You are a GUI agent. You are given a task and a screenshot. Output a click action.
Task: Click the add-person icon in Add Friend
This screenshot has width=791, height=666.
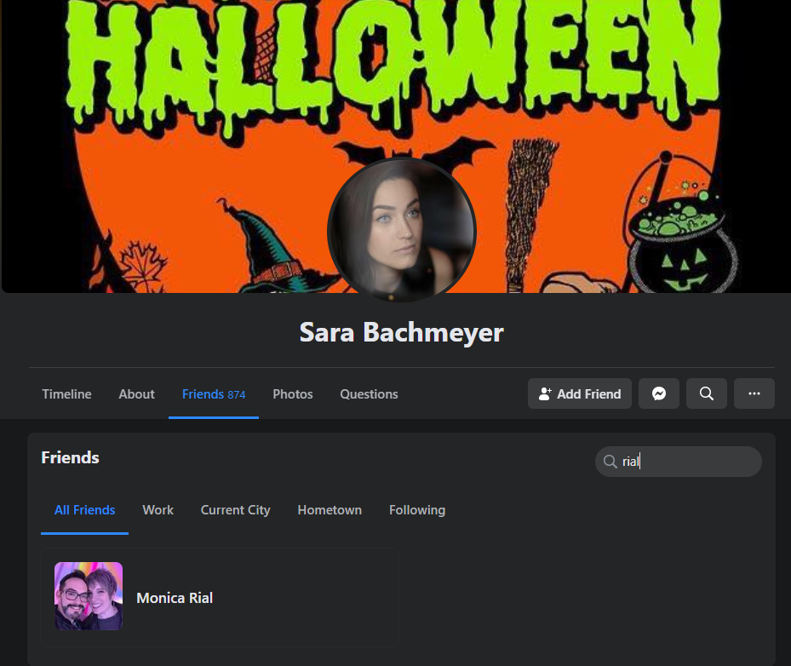point(545,393)
